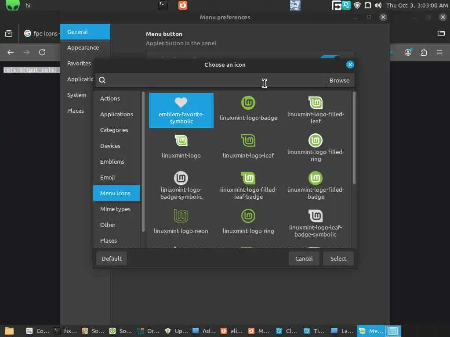The width and height of the screenshot is (450, 337).
Task: Choose the linuxmint-logo-leaf icon
Action: tap(248, 147)
